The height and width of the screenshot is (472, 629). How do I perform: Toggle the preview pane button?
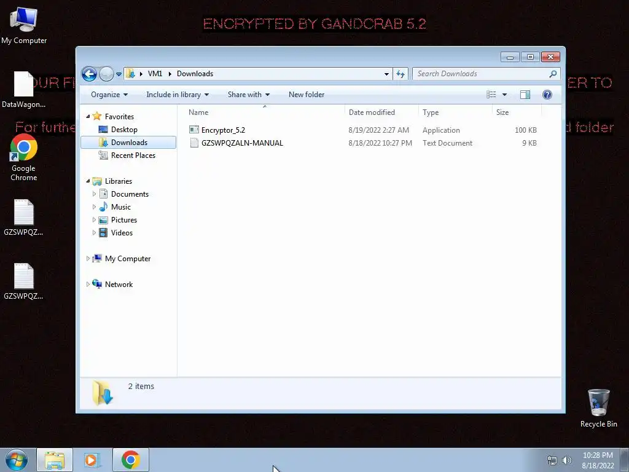click(525, 95)
